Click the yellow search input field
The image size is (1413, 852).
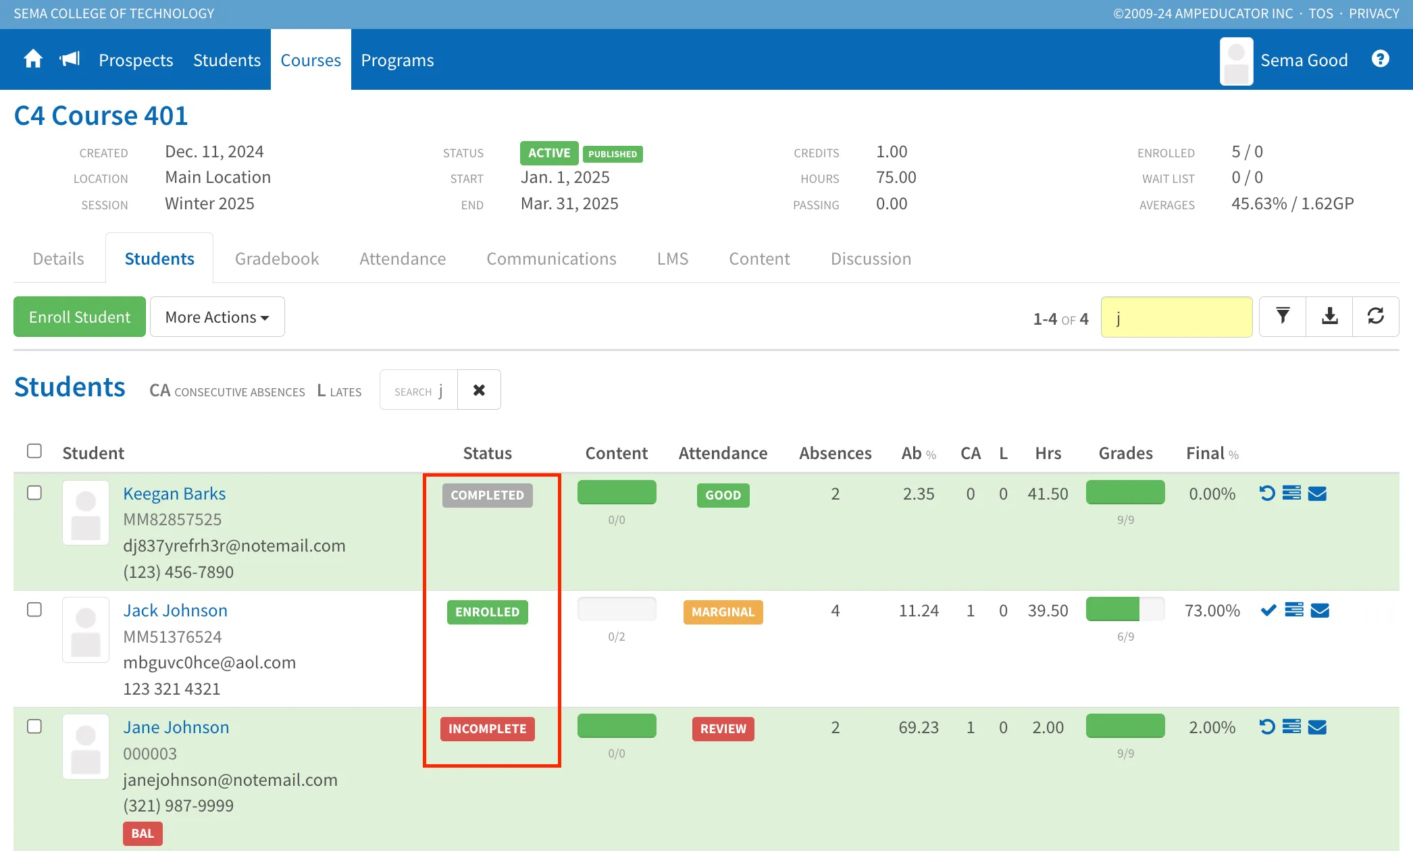point(1177,317)
